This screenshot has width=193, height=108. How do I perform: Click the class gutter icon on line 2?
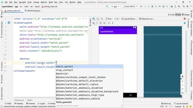[x=9, y=23]
